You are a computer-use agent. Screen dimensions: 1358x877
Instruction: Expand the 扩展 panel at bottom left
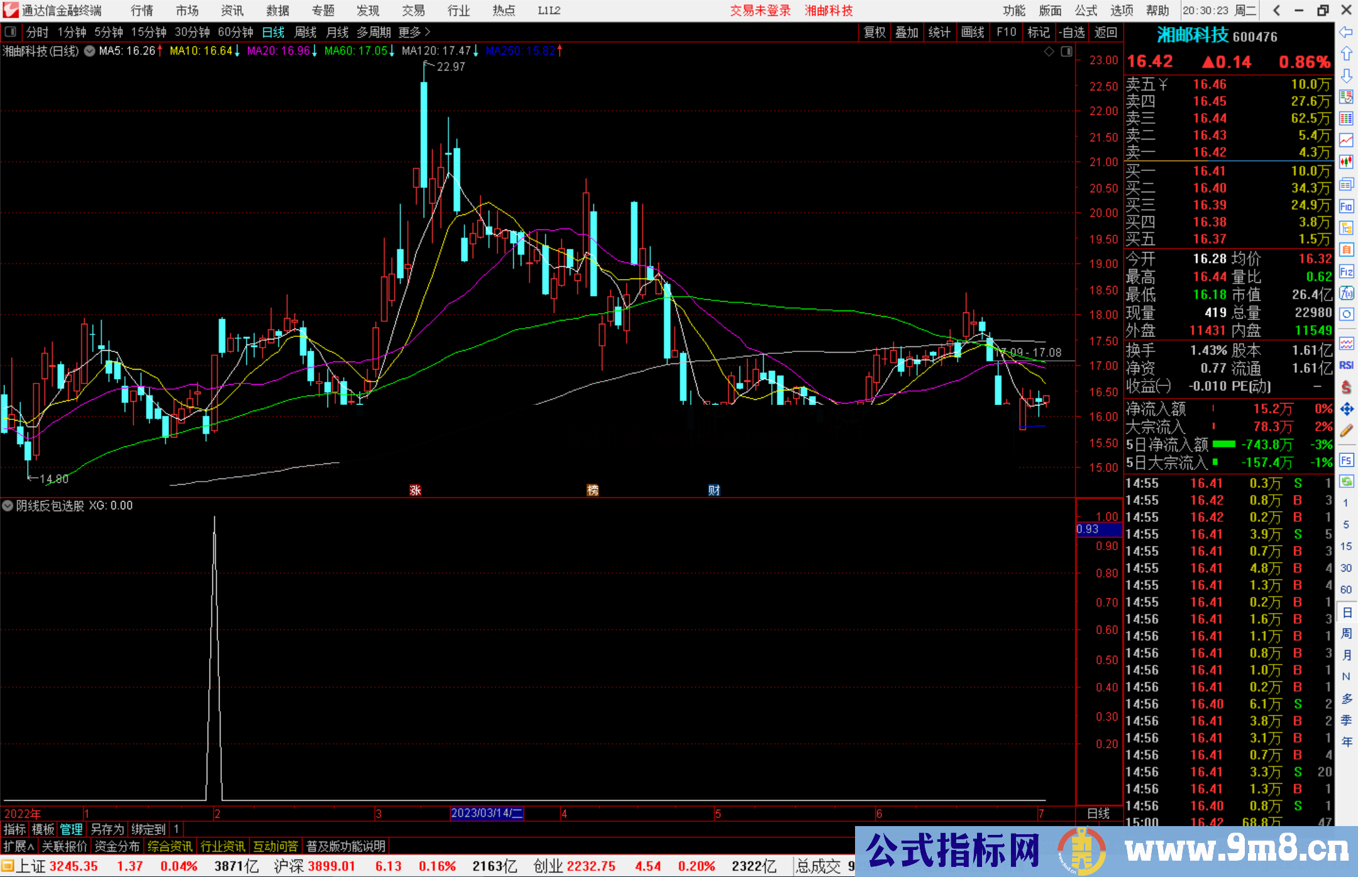[x=19, y=846]
